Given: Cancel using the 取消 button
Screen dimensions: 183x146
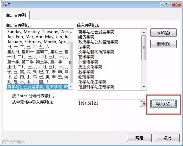Looking at the screenshot, I should click(x=167, y=138).
